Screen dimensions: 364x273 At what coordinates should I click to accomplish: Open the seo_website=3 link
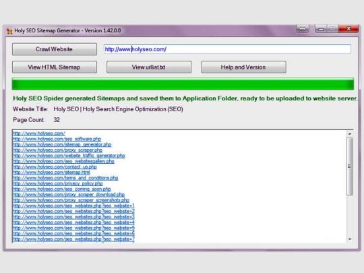(73, 217)
